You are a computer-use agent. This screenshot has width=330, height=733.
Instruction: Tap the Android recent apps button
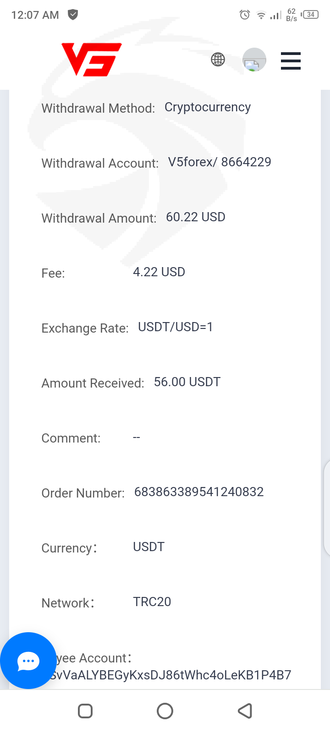(85, 711)
